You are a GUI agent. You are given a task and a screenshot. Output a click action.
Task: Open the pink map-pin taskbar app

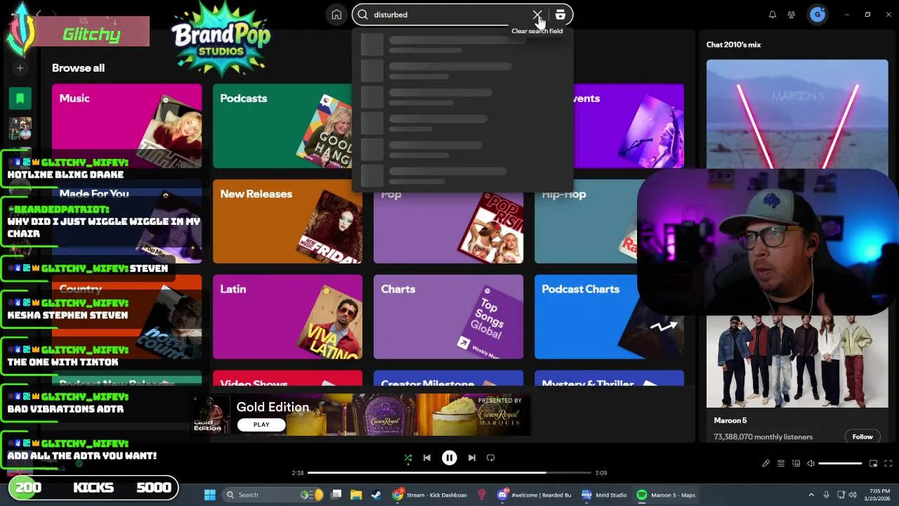pos(482,495)
